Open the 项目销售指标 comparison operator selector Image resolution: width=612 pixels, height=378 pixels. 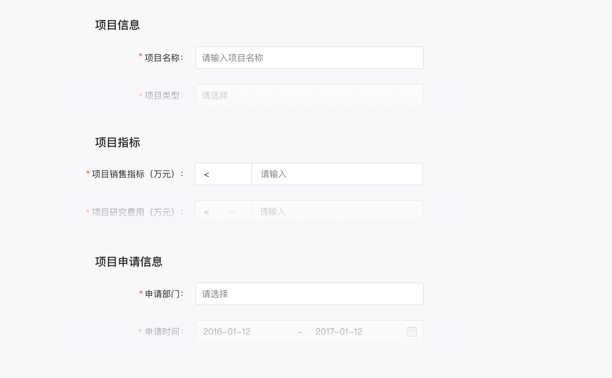(x=223, y=174)
